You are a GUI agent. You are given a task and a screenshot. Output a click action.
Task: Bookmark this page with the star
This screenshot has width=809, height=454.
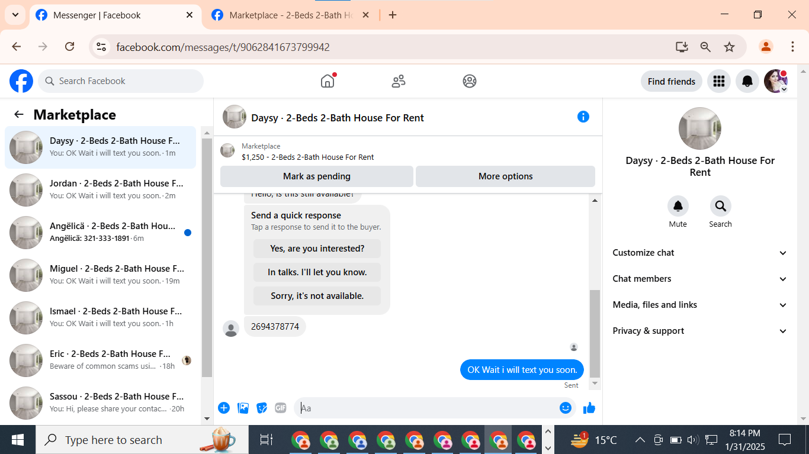click(730, 47)
